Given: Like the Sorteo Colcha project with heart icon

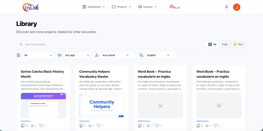Looking at the screenshot, I should [x=41, y=126].
